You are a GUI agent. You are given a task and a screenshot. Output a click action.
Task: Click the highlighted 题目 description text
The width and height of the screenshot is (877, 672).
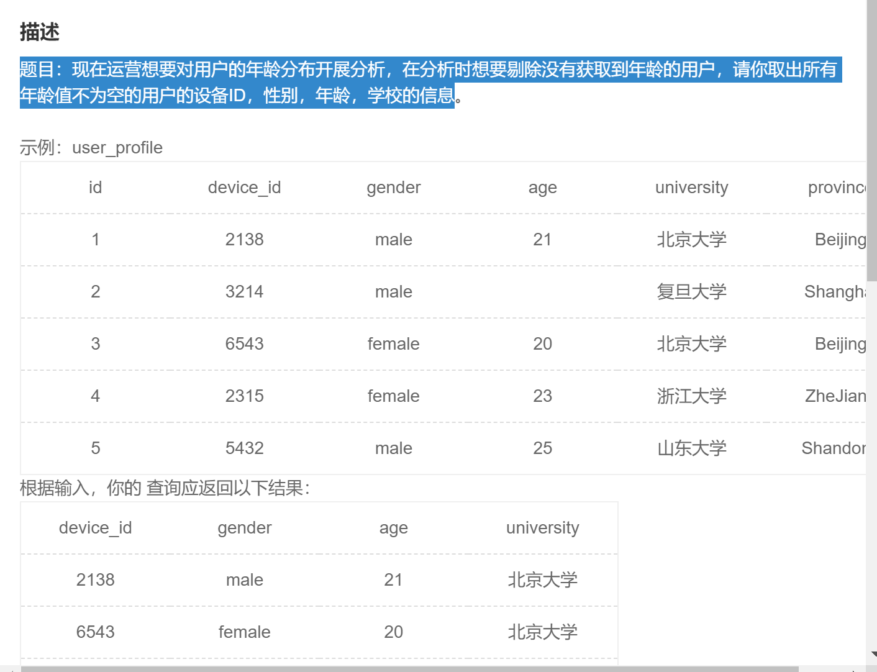(x=430, y=83)
